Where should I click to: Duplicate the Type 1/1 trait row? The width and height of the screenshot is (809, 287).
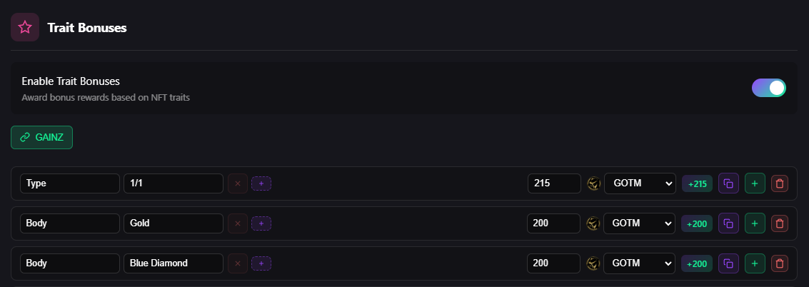click(x=728, y=183)
